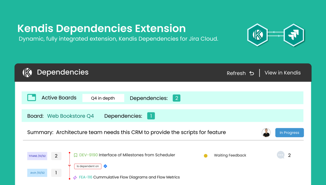
Task: Click the count box 1 beside Arch
Action: tap(56, 173)
